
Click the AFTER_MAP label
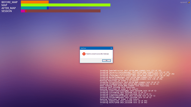point(9,8)
